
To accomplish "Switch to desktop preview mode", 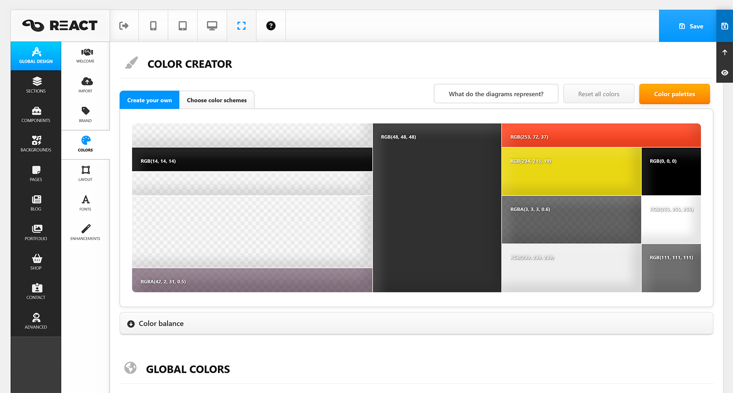I will click(x=212, y=26).
